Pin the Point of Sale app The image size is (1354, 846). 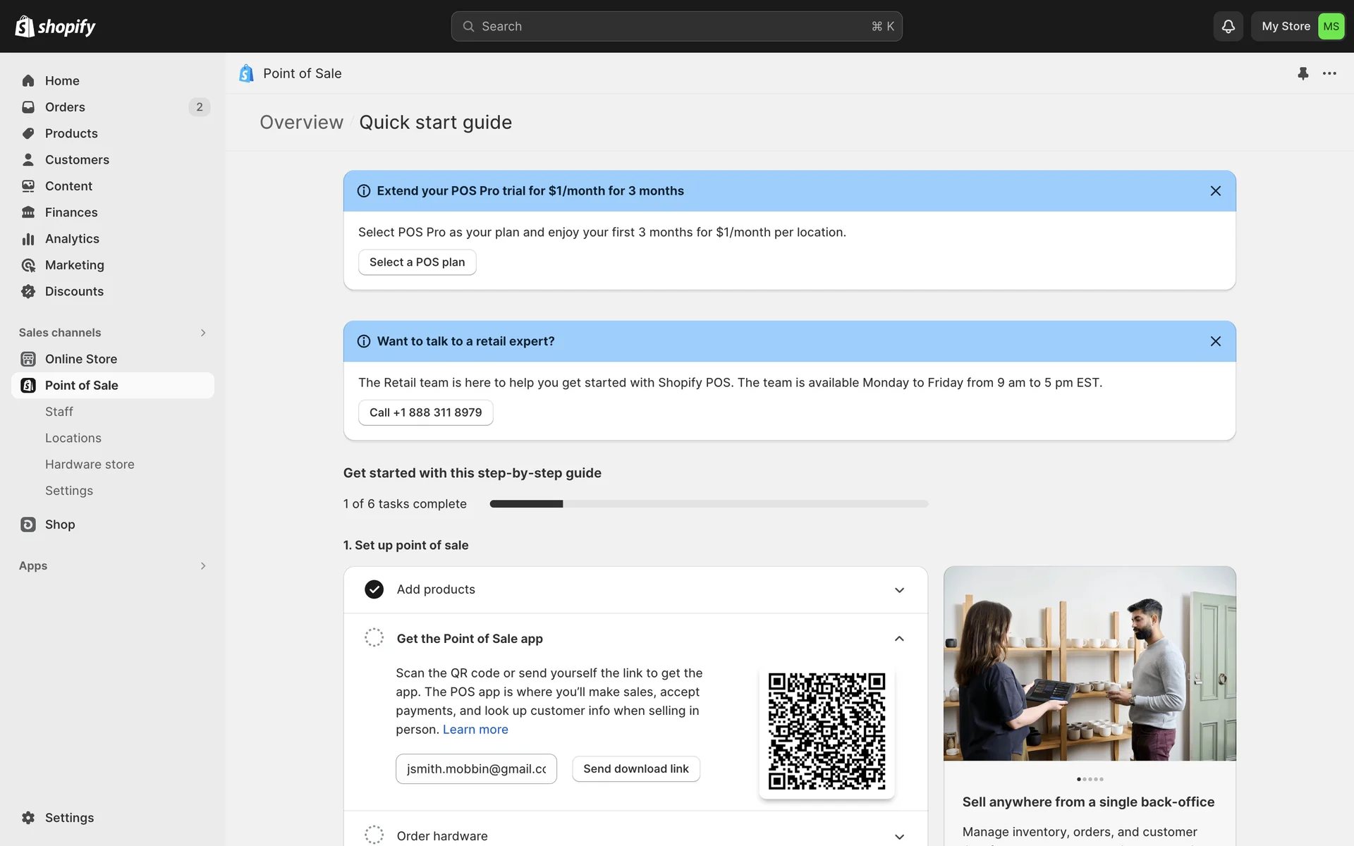point(1303,73)
